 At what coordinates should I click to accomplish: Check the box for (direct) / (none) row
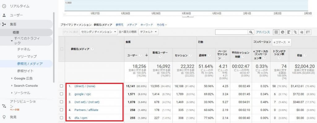click(62, 86)
